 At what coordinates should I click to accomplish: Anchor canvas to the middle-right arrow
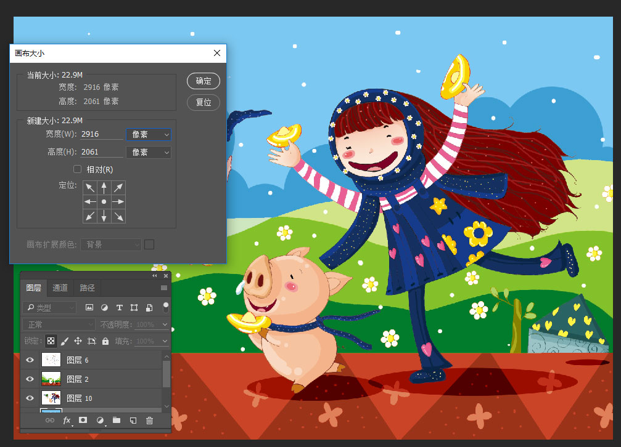[118, 202]
